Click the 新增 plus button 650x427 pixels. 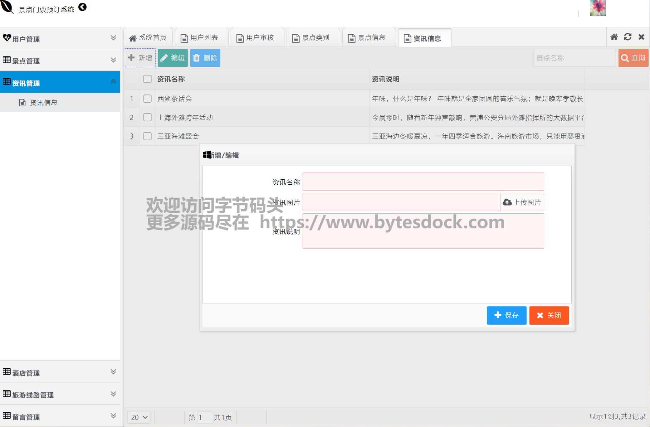pos(140,58)
